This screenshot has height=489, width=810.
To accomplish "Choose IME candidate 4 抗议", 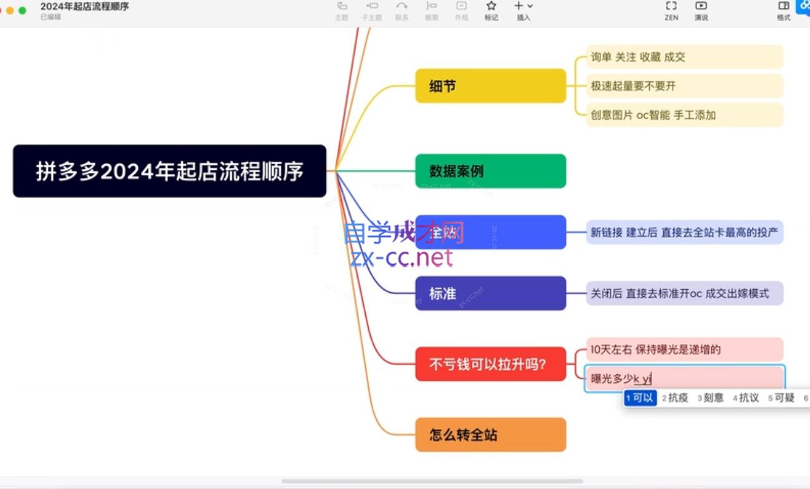I will [746, 398].
